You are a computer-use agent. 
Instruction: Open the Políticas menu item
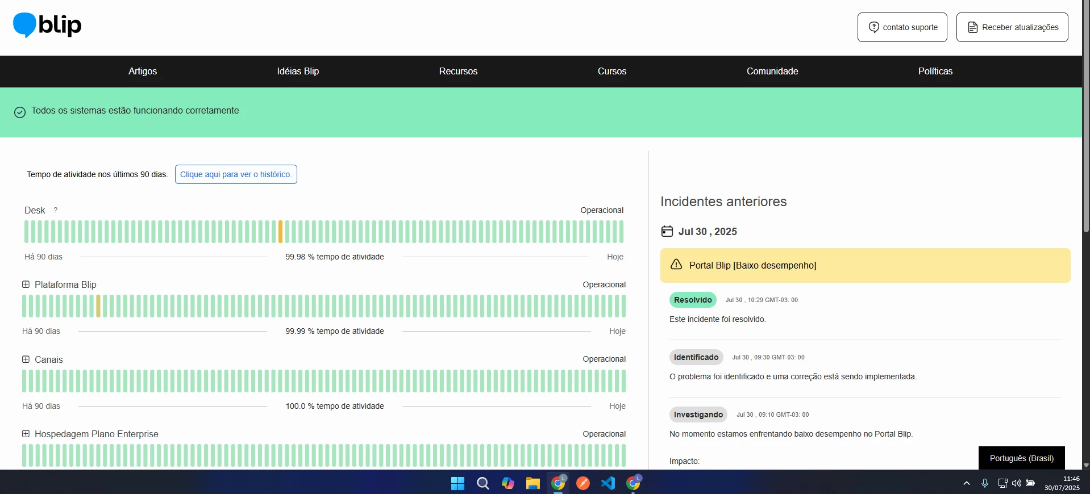[935, 71]
